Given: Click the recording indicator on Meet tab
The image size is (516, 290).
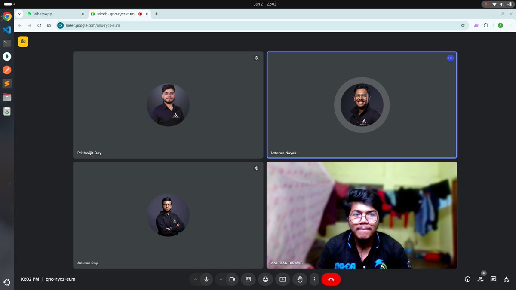Looking at the screenshot, I should pos(140,14).
